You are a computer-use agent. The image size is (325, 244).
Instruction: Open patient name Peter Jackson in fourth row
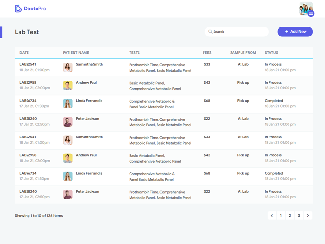87,119
